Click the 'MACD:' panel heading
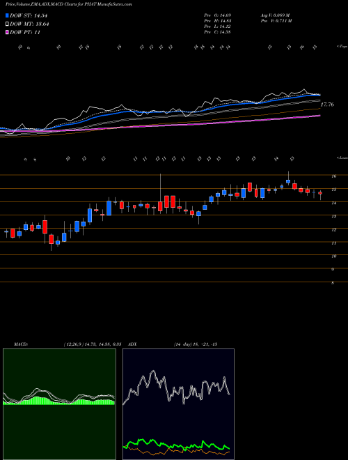The width and height of the screenshot is (348, 460). [x=20, y=344]
